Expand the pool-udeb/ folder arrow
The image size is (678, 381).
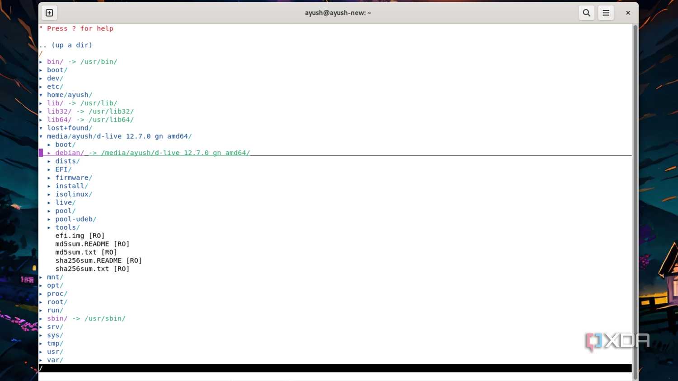[x=49, y=219]
